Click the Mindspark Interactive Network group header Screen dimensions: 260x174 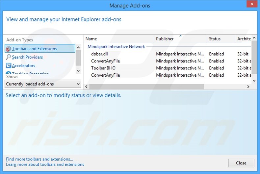point(116,47)
